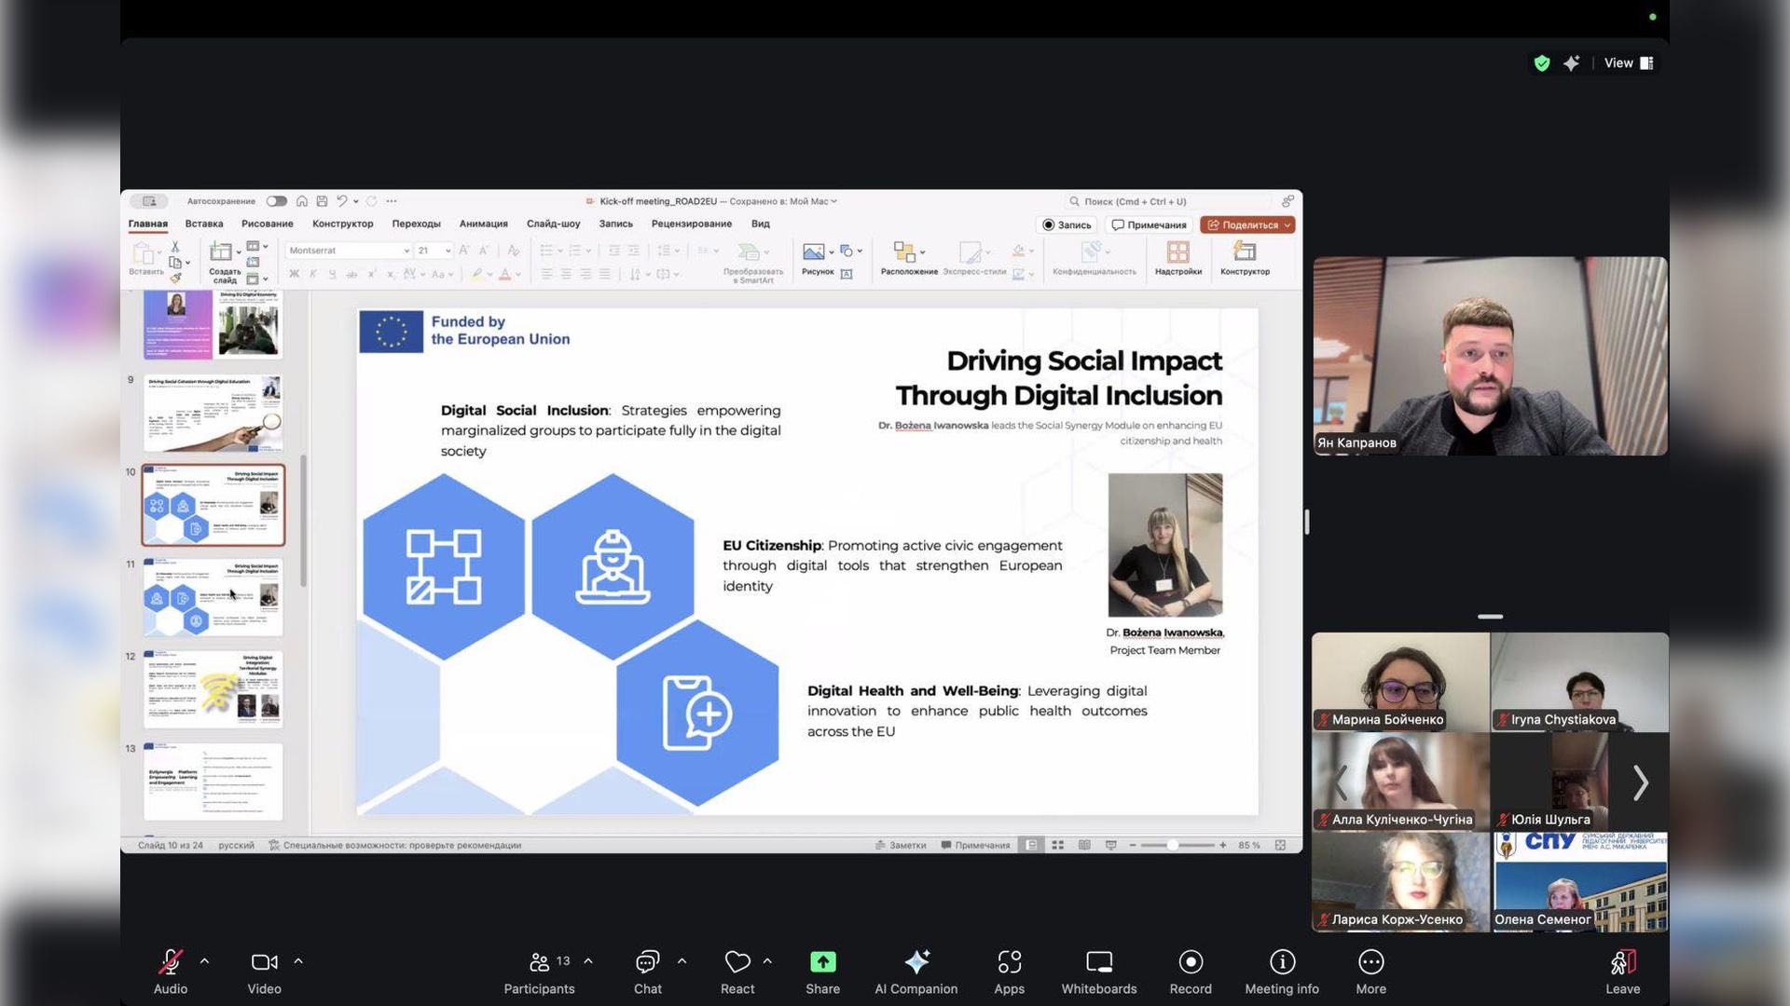Go to next page of participant videos
Screen dimensions: 1790x1006
1640,782
